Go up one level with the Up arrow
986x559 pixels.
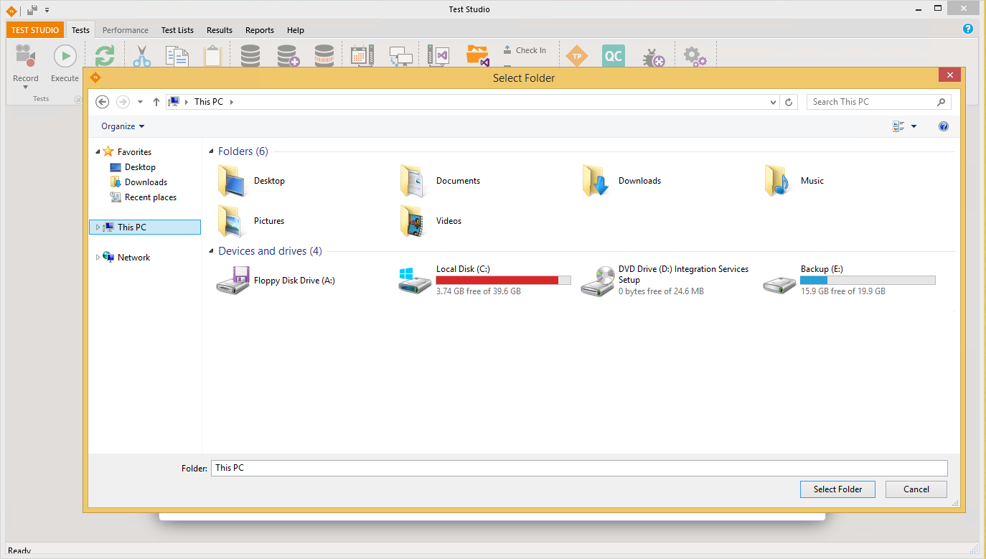[156, 102]
